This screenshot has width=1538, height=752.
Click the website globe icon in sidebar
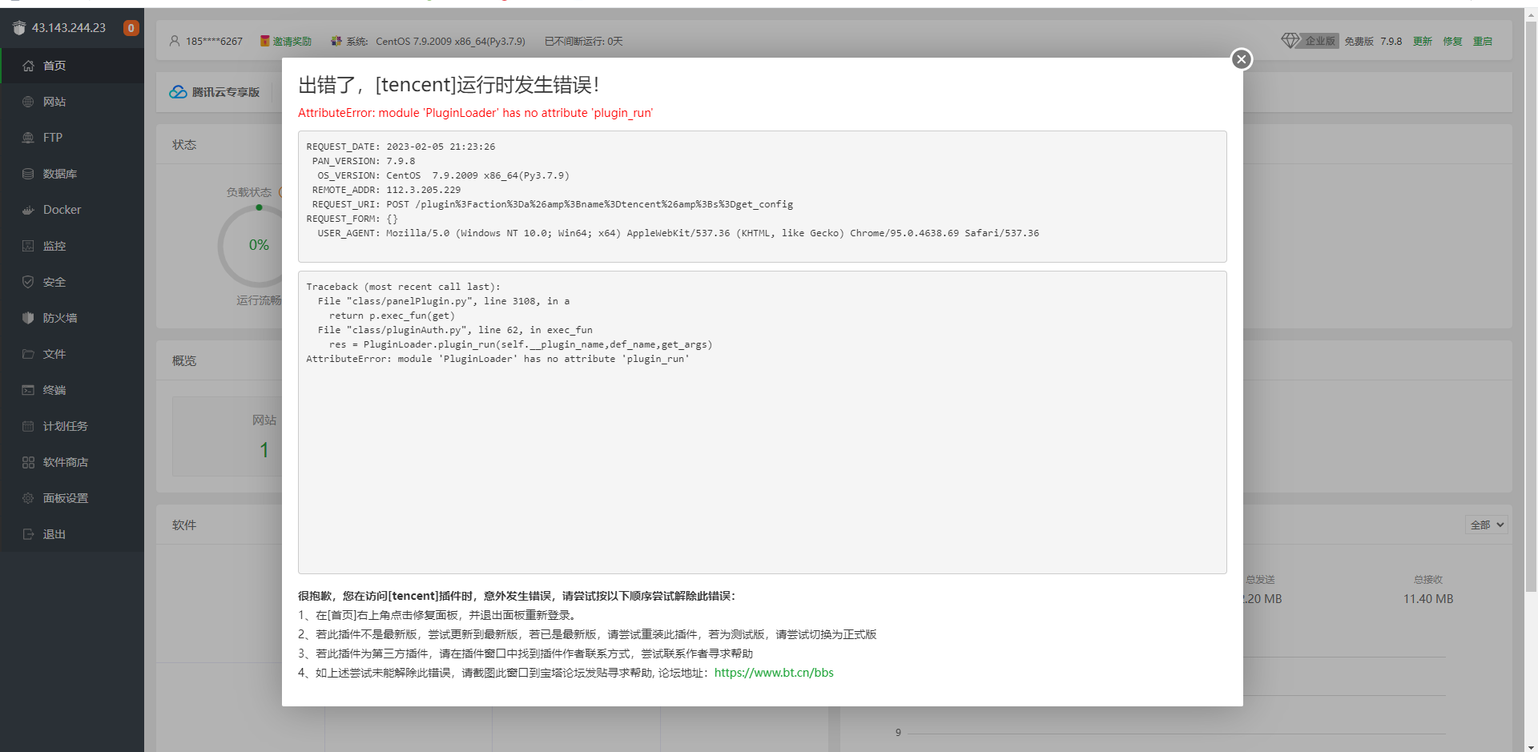click(28, 102)
